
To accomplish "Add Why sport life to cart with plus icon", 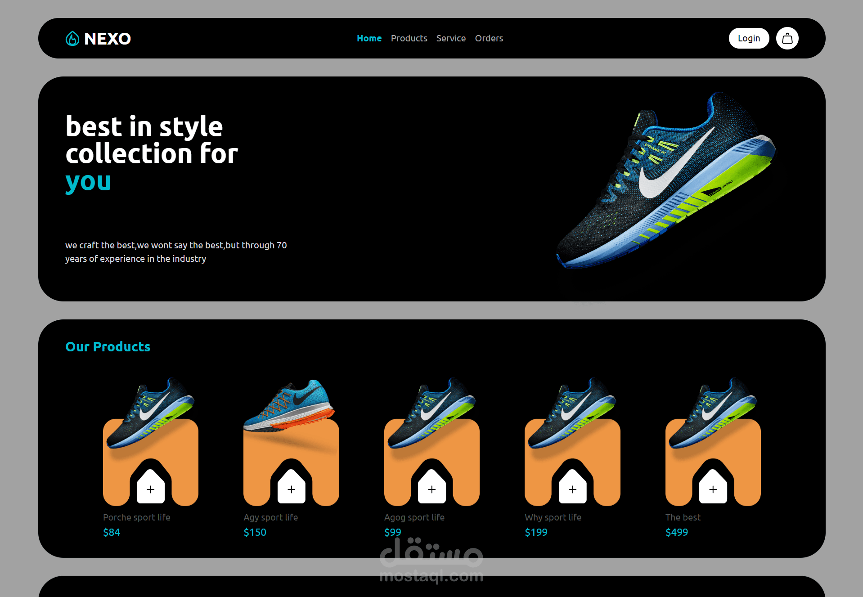I will (x=572, y=489).
